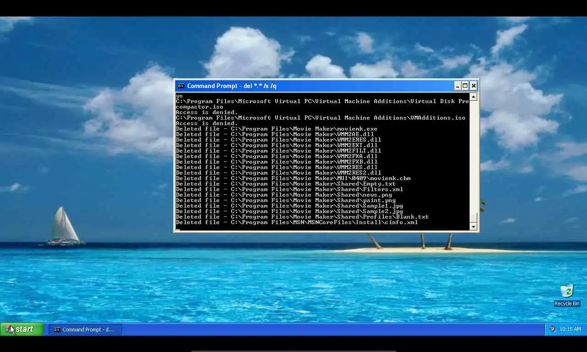Click the line ending with WMM2FXB.dll

click(277, 162)
